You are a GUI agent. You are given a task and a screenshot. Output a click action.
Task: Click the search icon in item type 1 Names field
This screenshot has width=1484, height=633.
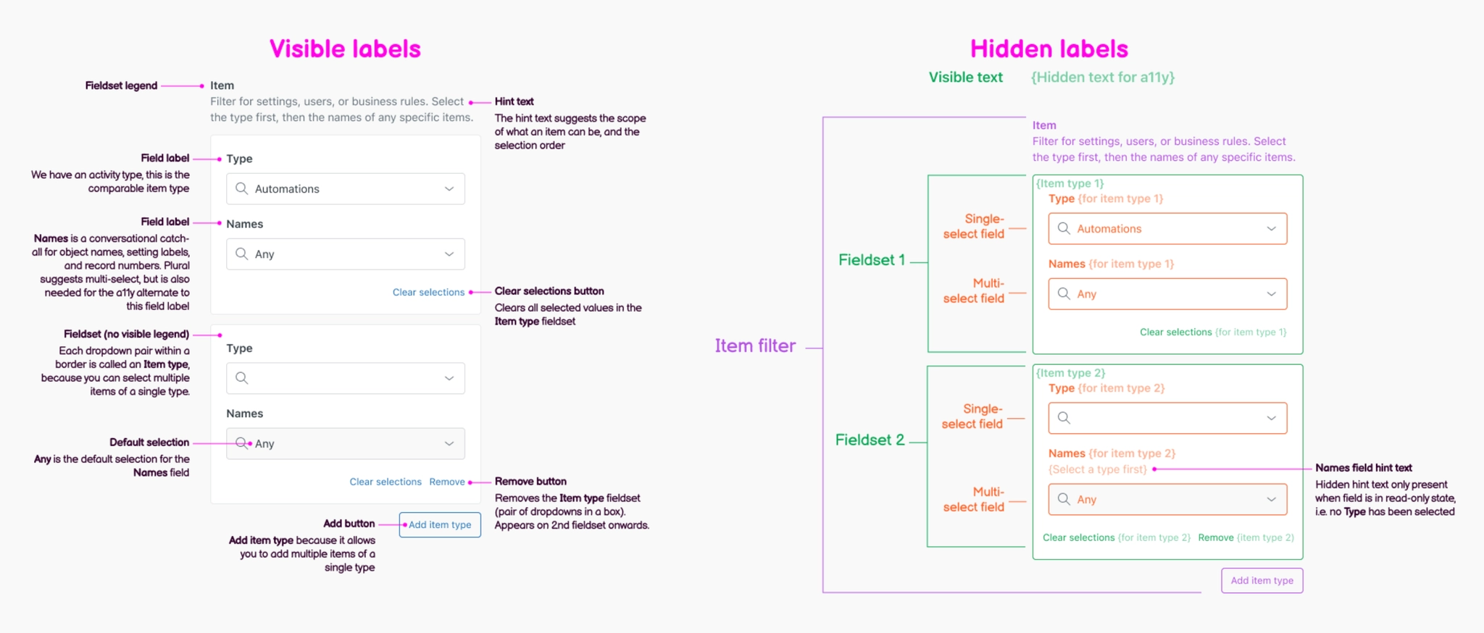[x=1064, y=294]
